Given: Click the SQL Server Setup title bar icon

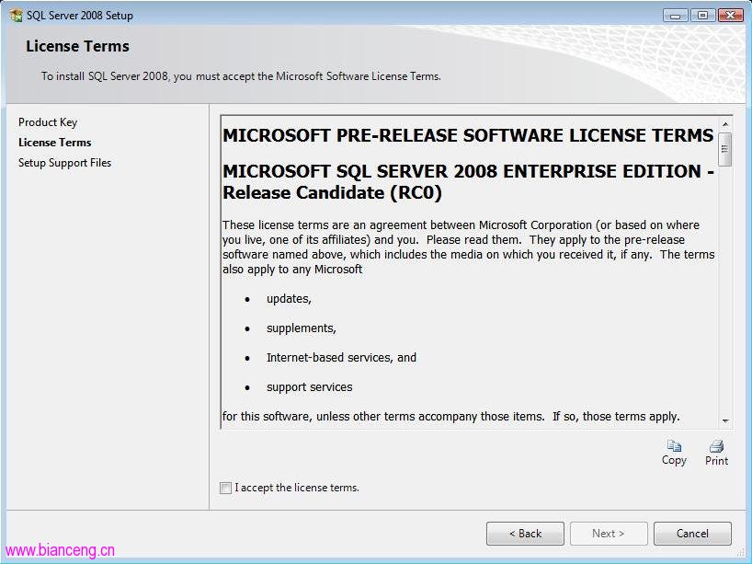Looking at the screenshot, I should pyautogui.click(x=16, y=16).
